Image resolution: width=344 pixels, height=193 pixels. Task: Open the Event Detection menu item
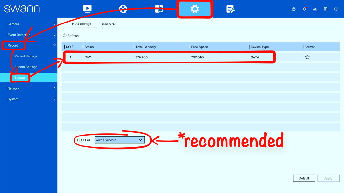click(x=19, y=35)
